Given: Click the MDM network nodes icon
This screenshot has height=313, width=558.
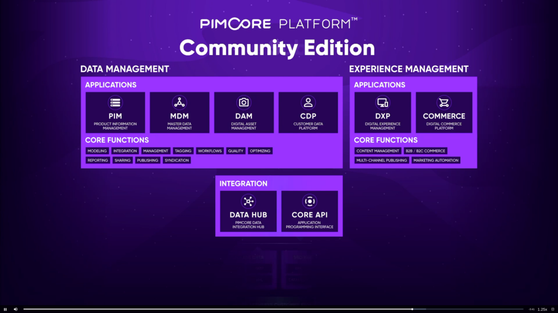Looking at the screenshot, I should pyautogui.click(x=179, y=103).
